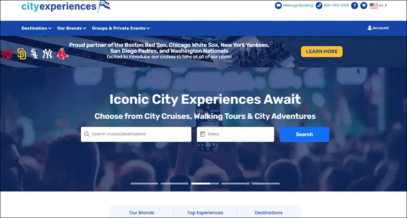Open the shopping cart icon
The width and height of the screenshot is (407, 218).
pyautogui.click(x=364, y=6)
